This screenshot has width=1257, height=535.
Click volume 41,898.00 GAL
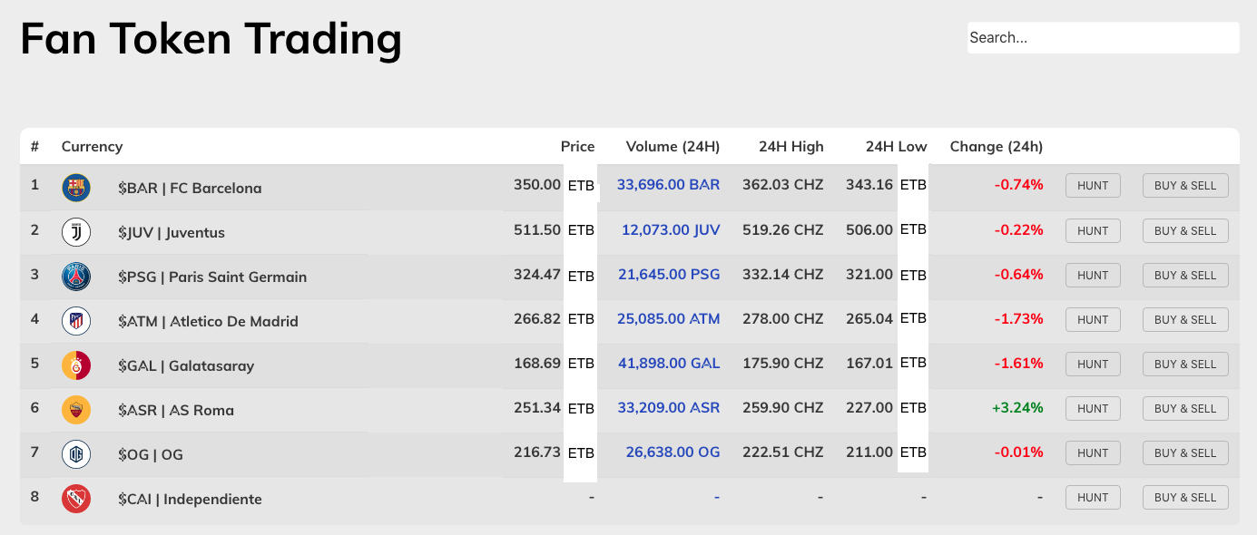pos(669,364)
